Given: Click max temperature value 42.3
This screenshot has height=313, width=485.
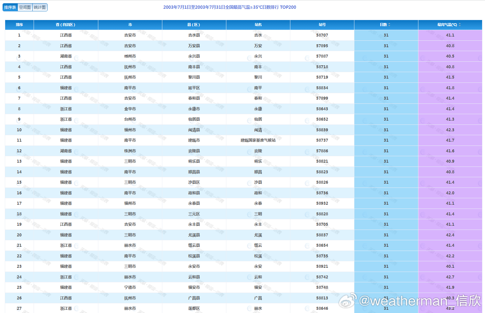Looking at the screenshot, I should 450,130.
